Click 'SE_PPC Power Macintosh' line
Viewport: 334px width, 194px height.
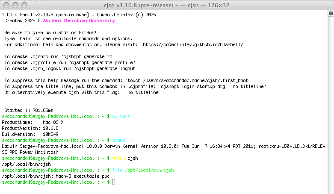point(30,152)
